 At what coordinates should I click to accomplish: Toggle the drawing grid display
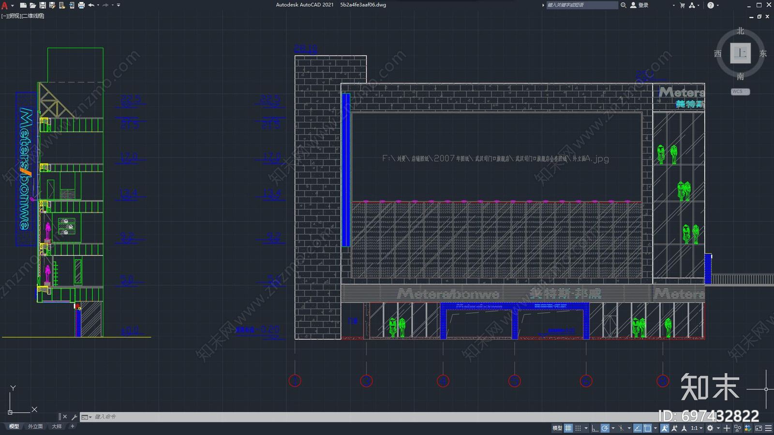click(x=568, y=428)
